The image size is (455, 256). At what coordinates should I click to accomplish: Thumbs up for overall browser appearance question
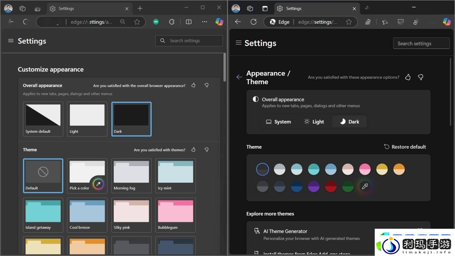pos(193,85)
